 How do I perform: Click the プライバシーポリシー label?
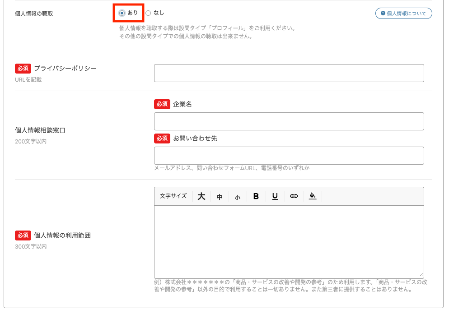pyautogui.click(x=65, y=68)
